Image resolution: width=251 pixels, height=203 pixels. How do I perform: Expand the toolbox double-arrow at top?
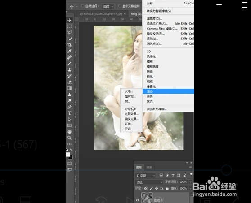[67, 12]
